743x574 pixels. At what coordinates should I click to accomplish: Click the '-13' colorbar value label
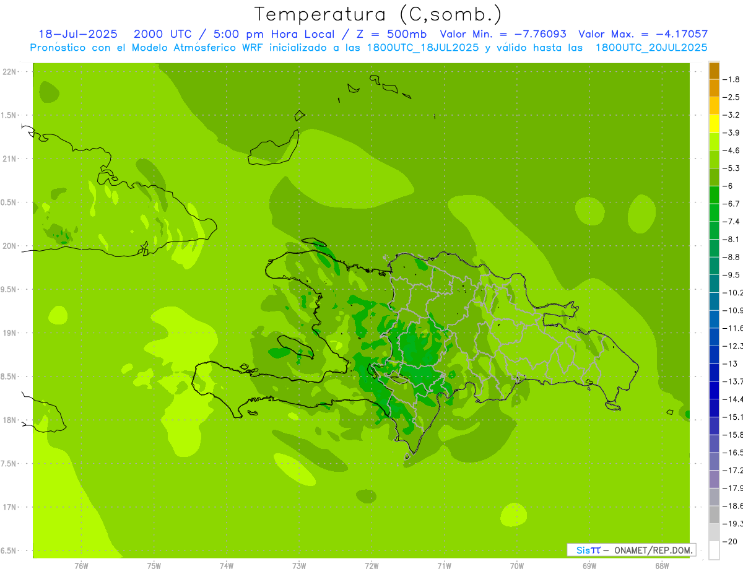[x=729, y=363]
